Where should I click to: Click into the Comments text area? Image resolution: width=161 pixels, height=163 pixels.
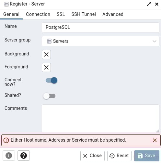[x=100, y=119]
